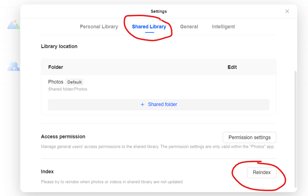The height and width of the screenshot is (196, 308).
Task: Select the Shared Library tab
Action: pyautogui.click(x=149, y=27)
